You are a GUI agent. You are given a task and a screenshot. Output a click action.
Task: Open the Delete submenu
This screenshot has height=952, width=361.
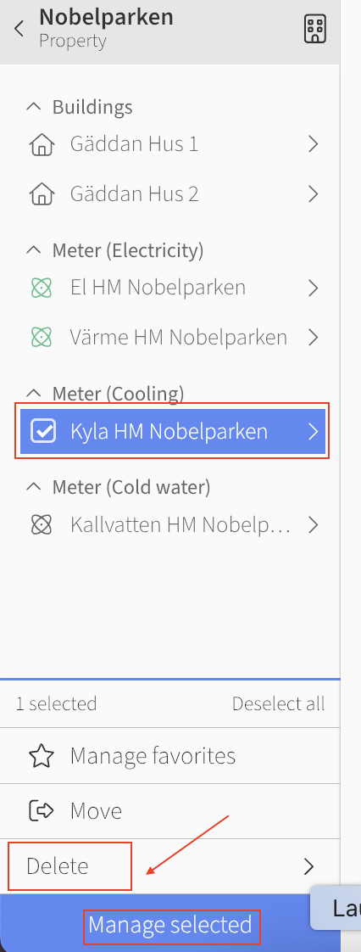pyautogui.click(x=169, y=866)
